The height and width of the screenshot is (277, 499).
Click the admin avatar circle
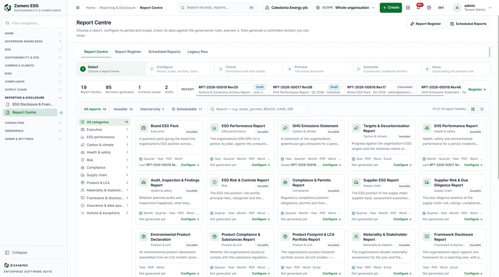pyautogui.click(x=457, y=7)
